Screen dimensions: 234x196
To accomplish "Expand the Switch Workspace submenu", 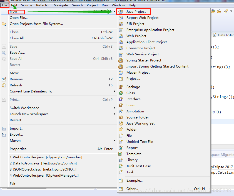I will click(x=114, y=108).
